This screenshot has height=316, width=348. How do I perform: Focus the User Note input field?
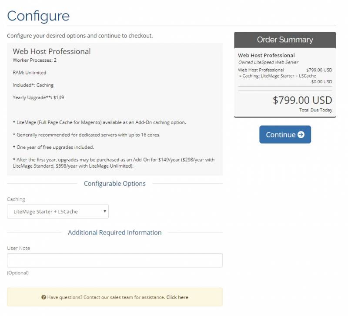(x=115, y=260)
